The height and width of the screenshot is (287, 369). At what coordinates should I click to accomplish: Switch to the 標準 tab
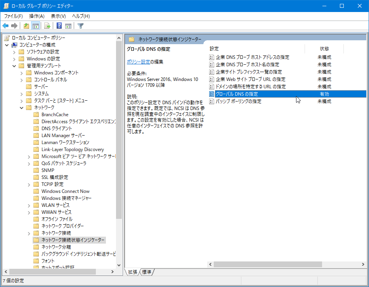click(147, 272)
